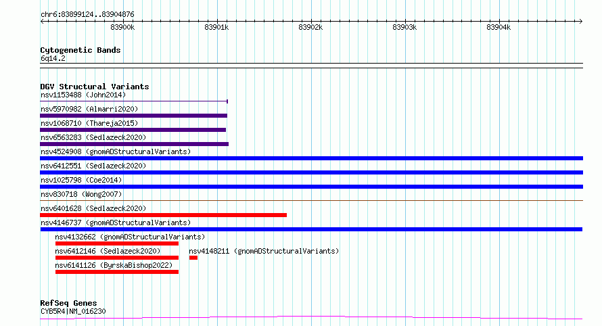Select the 6q14.2 band label
Image resolution: width=602 pixels, height=326 pixels.
53,58
